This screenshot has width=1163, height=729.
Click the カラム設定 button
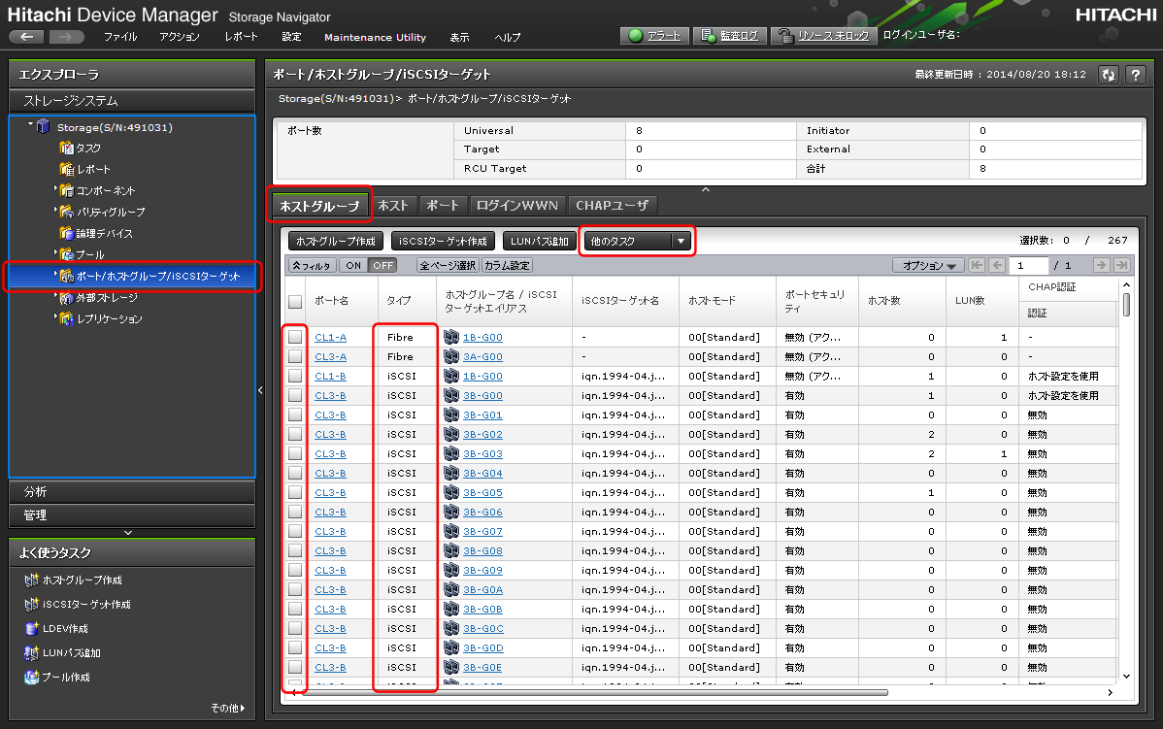pos(508,265)
